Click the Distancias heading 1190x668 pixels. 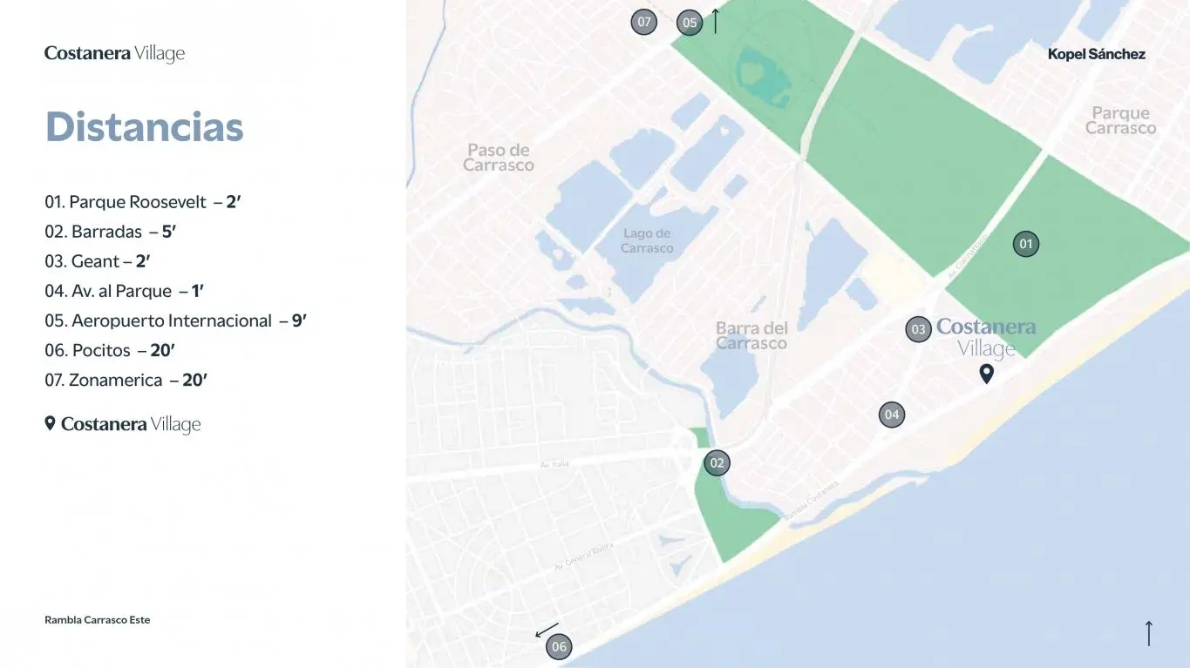(145, 127)
